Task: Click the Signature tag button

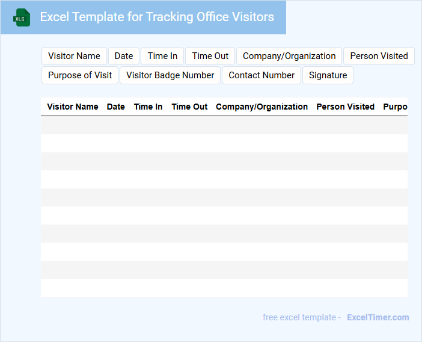Action: (x=328, y=75)
